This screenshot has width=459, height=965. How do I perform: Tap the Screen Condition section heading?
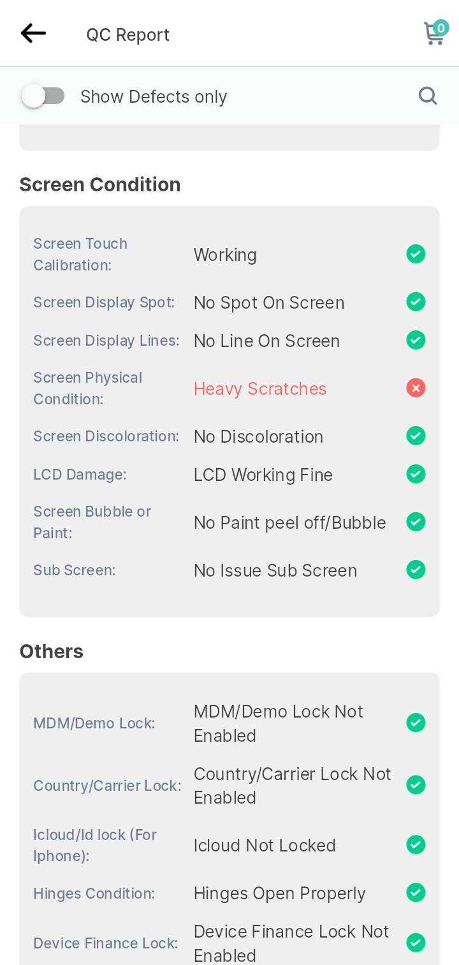[x=100, y=184]
